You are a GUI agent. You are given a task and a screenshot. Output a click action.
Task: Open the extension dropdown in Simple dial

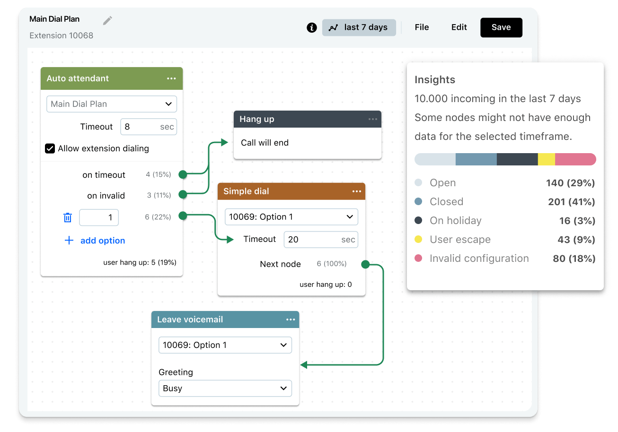(x=291, y=216)
